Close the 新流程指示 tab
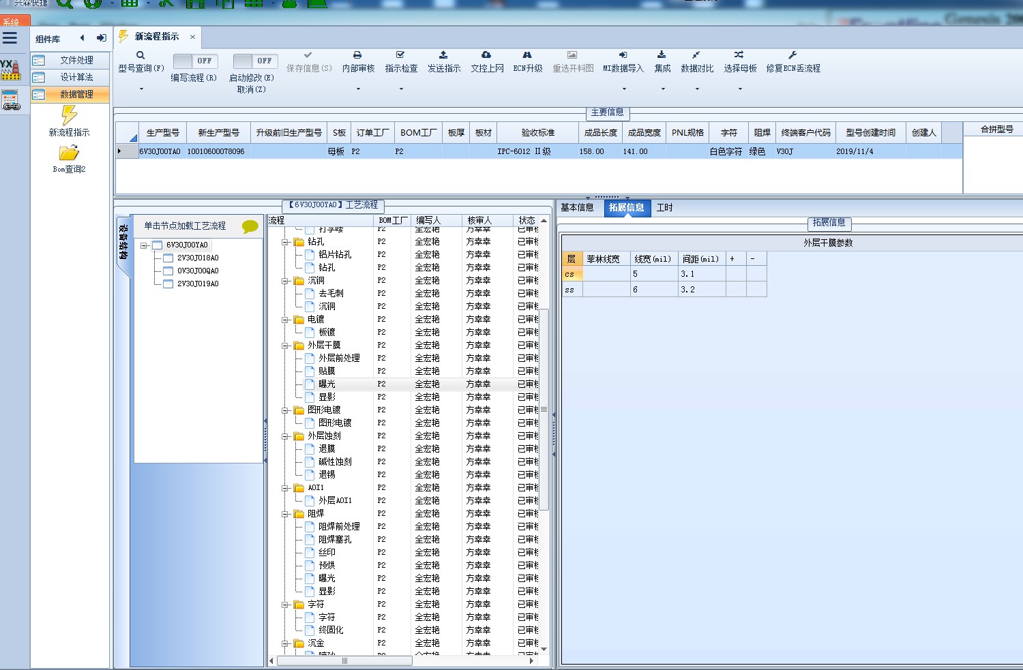This screenshot has width=1023, height=670. 192,37
